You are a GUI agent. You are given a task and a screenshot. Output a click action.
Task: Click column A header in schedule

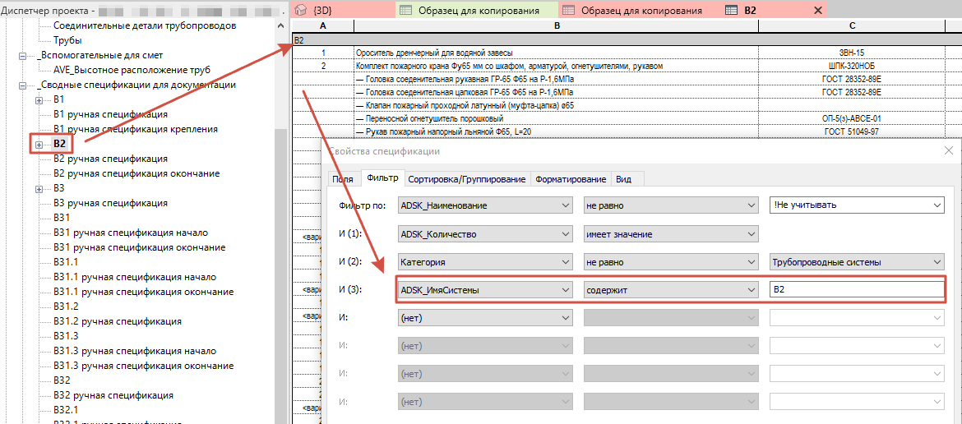322,25
